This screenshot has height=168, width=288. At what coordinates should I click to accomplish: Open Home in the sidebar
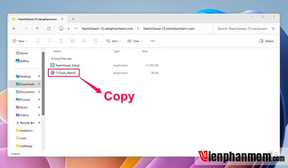[x=22, y=53]
